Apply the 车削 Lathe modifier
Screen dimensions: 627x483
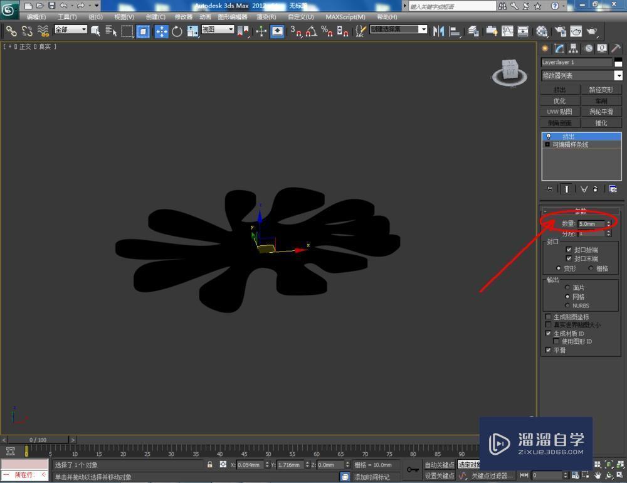601,101
